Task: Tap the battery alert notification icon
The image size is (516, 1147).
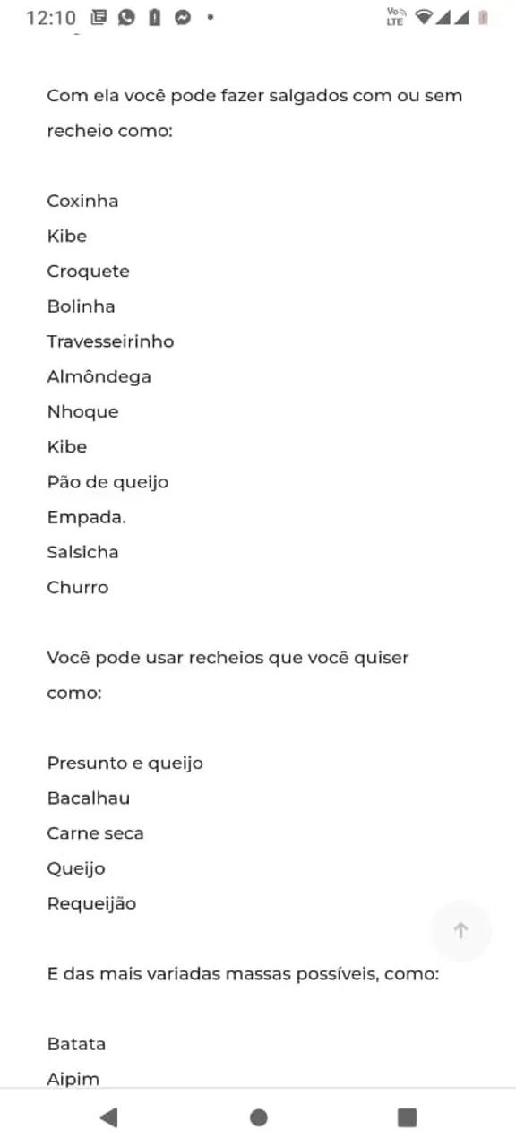Action: [154, 17]
